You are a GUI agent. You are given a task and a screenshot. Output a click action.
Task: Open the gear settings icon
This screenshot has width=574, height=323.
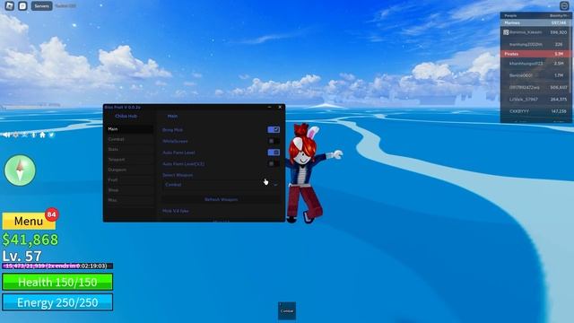(x=16, y=135)
